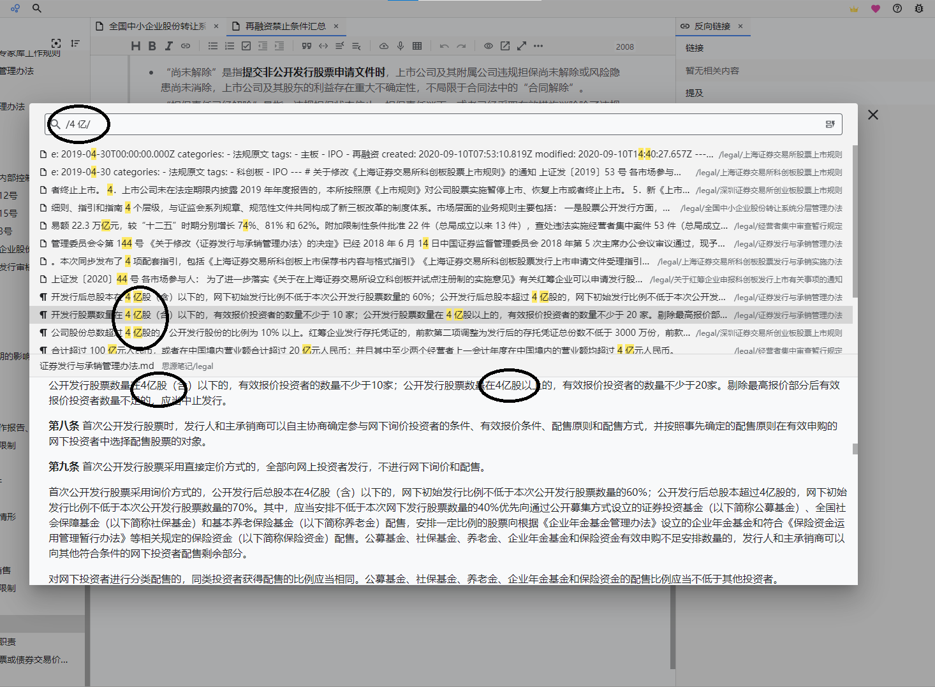This screenshot has height=687, width=935.
Task: Open the result beginning '易额 22.3 万亿元'
Action: (441, 226)
